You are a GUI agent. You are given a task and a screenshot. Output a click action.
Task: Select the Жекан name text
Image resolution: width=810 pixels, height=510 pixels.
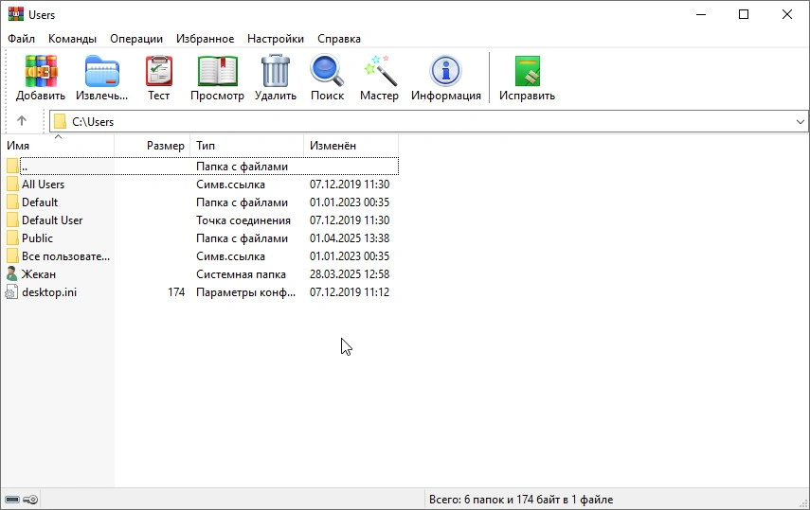[x=39, y=274]
